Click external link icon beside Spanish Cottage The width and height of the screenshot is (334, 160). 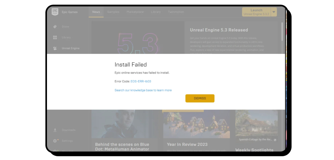[x=275, y=140]
